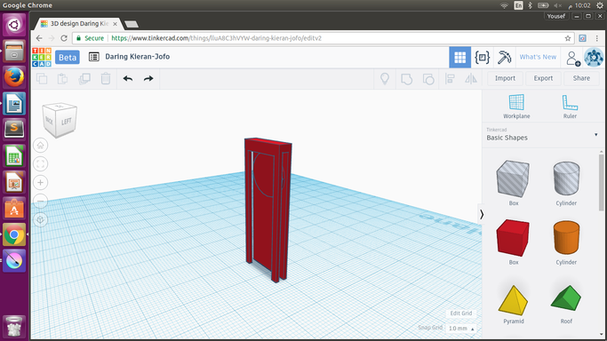Click the Daring Kieran-Jofo design name
Image resolution: width=607 pixels, height=341 pixels.
[138, 57]
